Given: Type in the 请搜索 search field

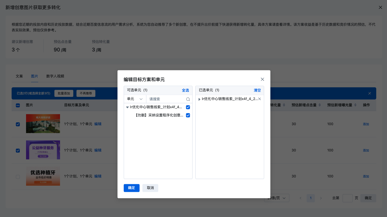Looking at the screenshot, I should click(166, 99).
